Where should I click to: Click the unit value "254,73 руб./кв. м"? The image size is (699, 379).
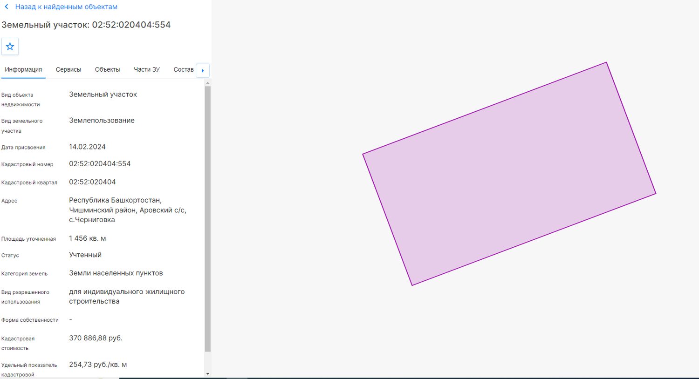(98, 365)
